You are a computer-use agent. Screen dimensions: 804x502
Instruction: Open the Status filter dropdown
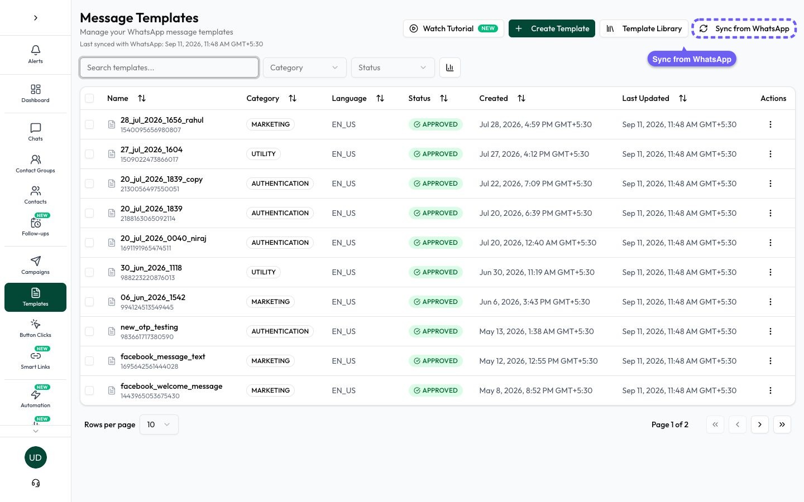(393, 67)
